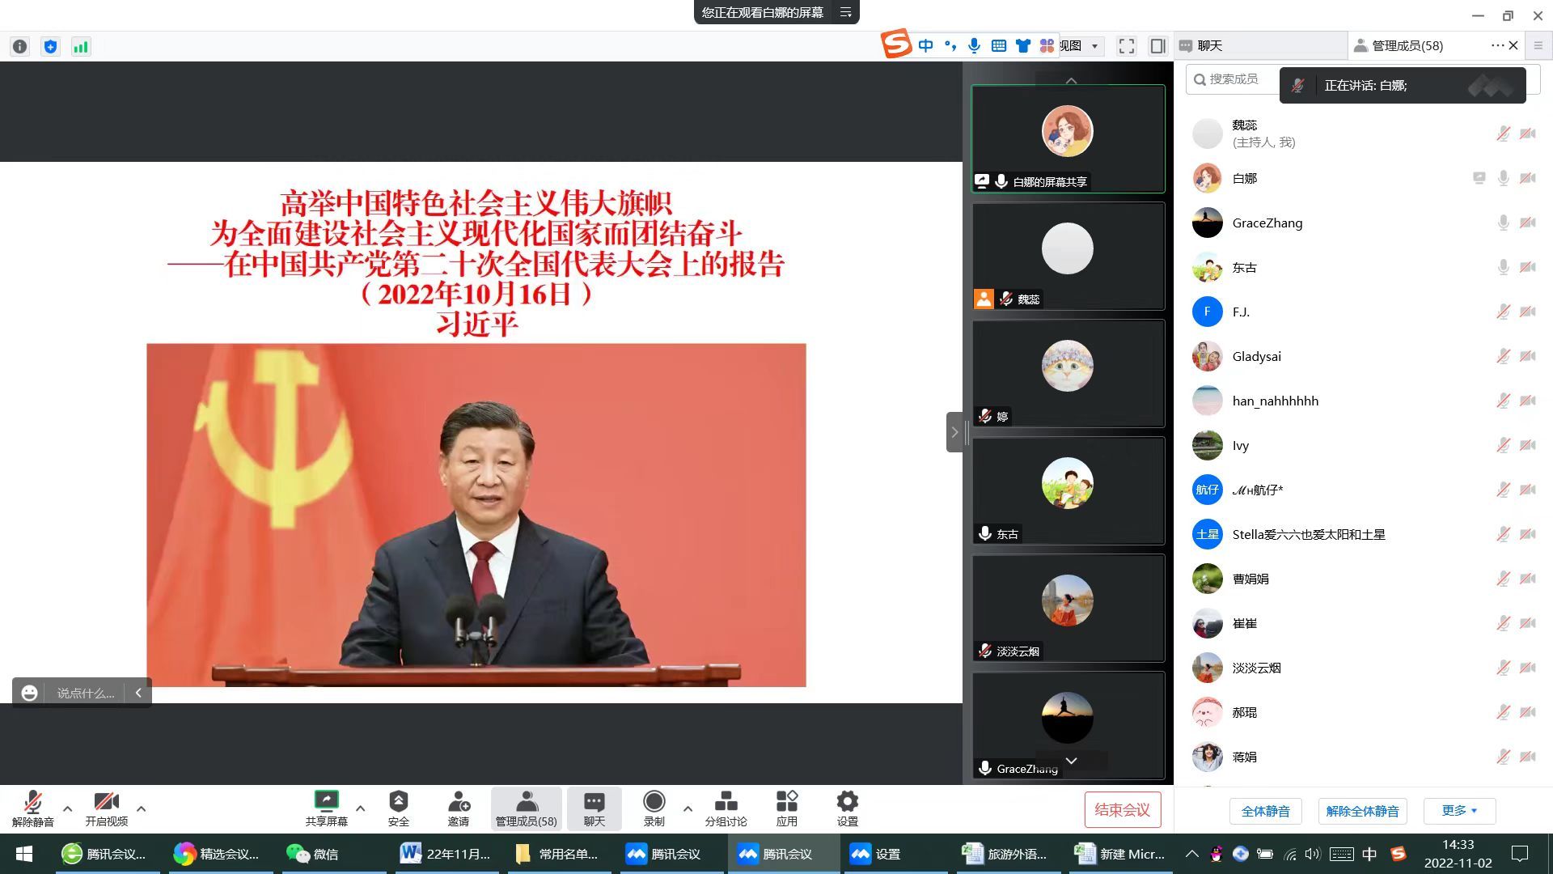Open the 更多 dropdown in member panel
Screen dimensions: 1553x874
[1459, 811]
